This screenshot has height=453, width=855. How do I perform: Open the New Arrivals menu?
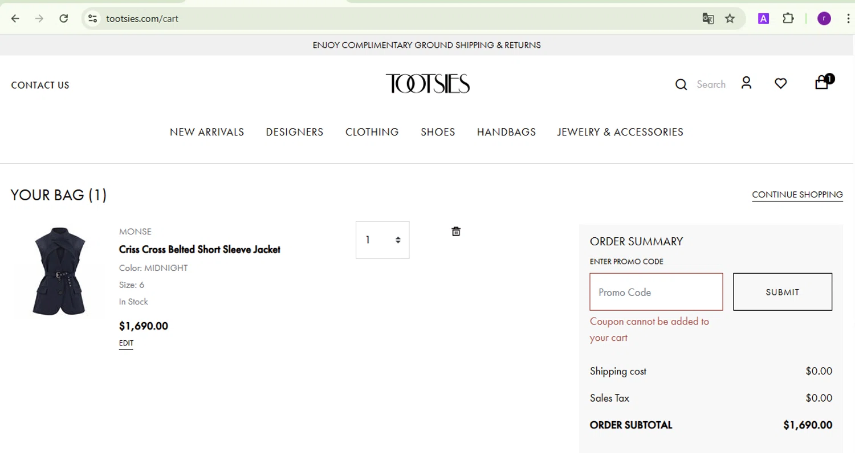click(x=207, y=132)
